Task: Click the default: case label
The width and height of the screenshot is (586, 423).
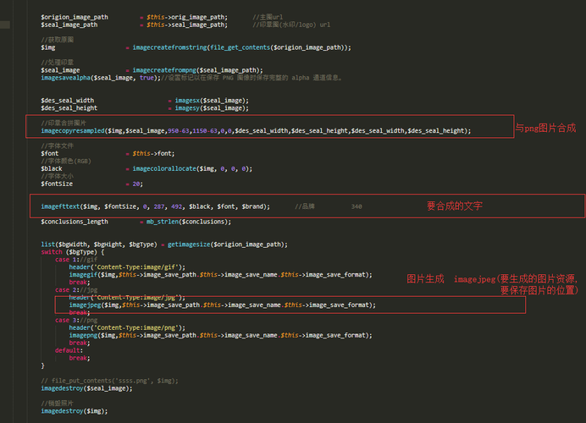Action: pos(69,350)
